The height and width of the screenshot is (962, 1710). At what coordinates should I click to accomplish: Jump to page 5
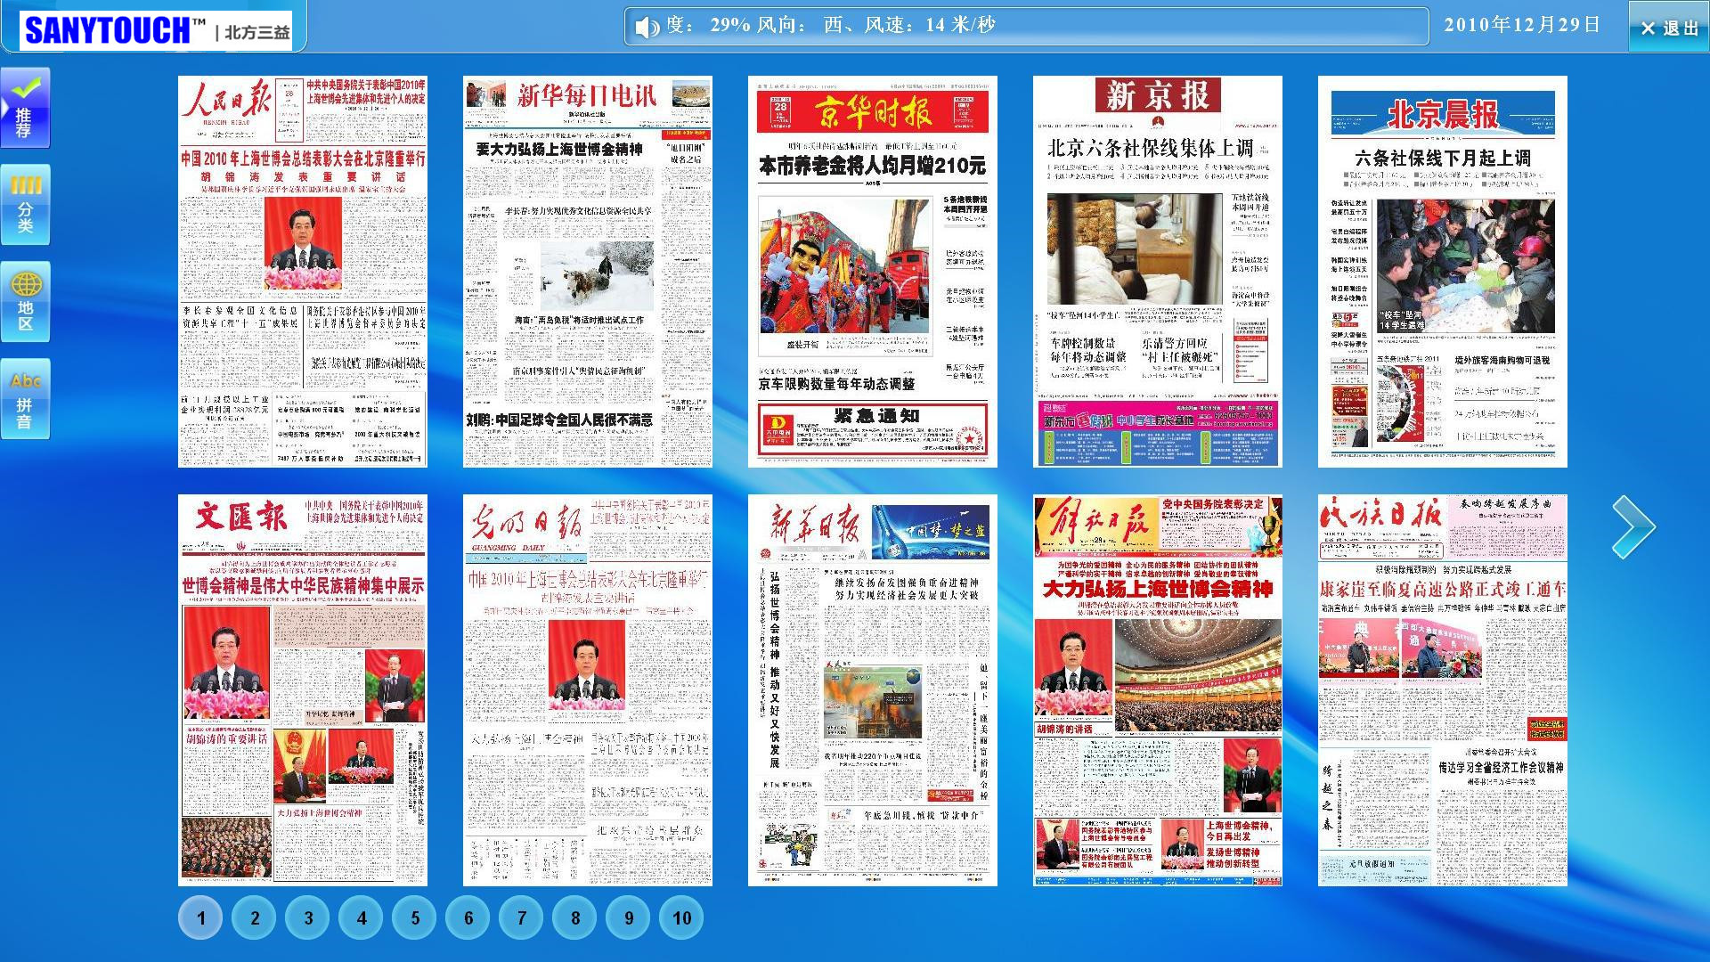415,917
